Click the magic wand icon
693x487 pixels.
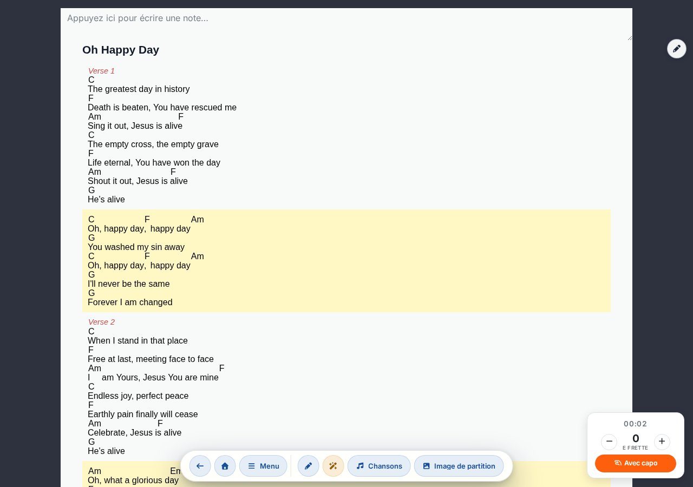point(333,466)
